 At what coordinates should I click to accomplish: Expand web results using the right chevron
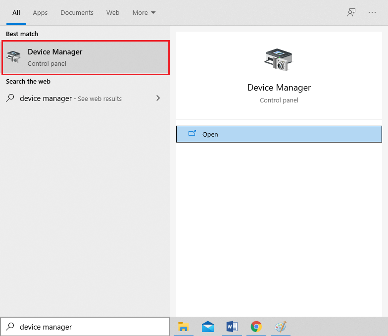click(x=158, y=98)
